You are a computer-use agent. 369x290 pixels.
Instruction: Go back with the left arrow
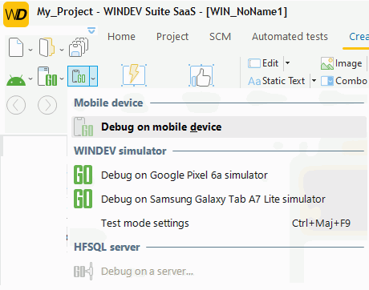pyautogui.click(x=16, y=105)
